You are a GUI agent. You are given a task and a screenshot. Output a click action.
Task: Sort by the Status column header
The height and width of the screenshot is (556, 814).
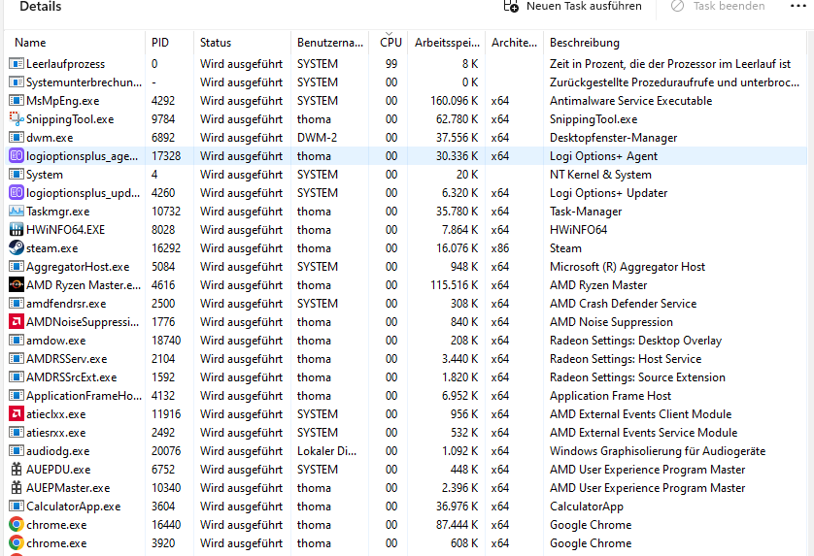[x=243, y=43]
